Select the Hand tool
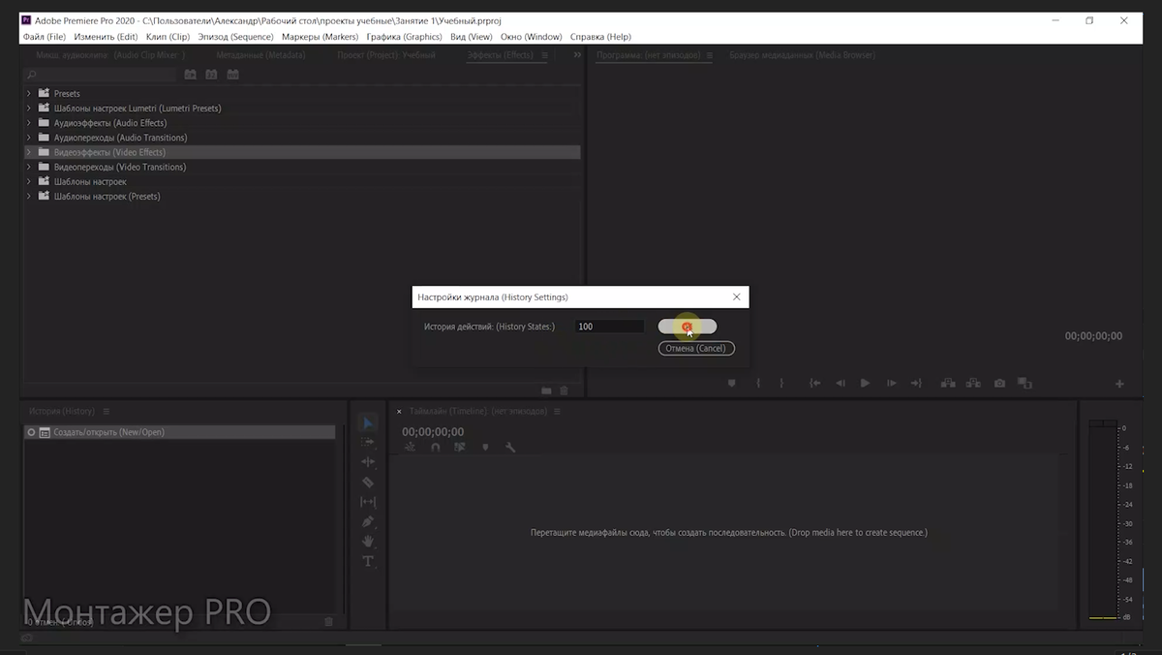The height and width of the screenshot is (655, 1162). coord(368,541)
